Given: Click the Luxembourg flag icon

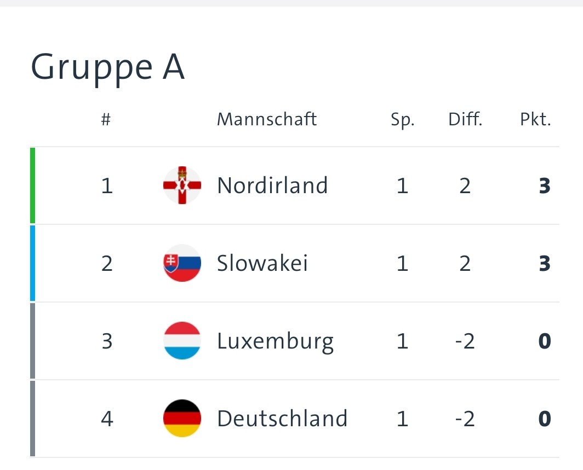Looking at the screenshot, I should (182, 341).
